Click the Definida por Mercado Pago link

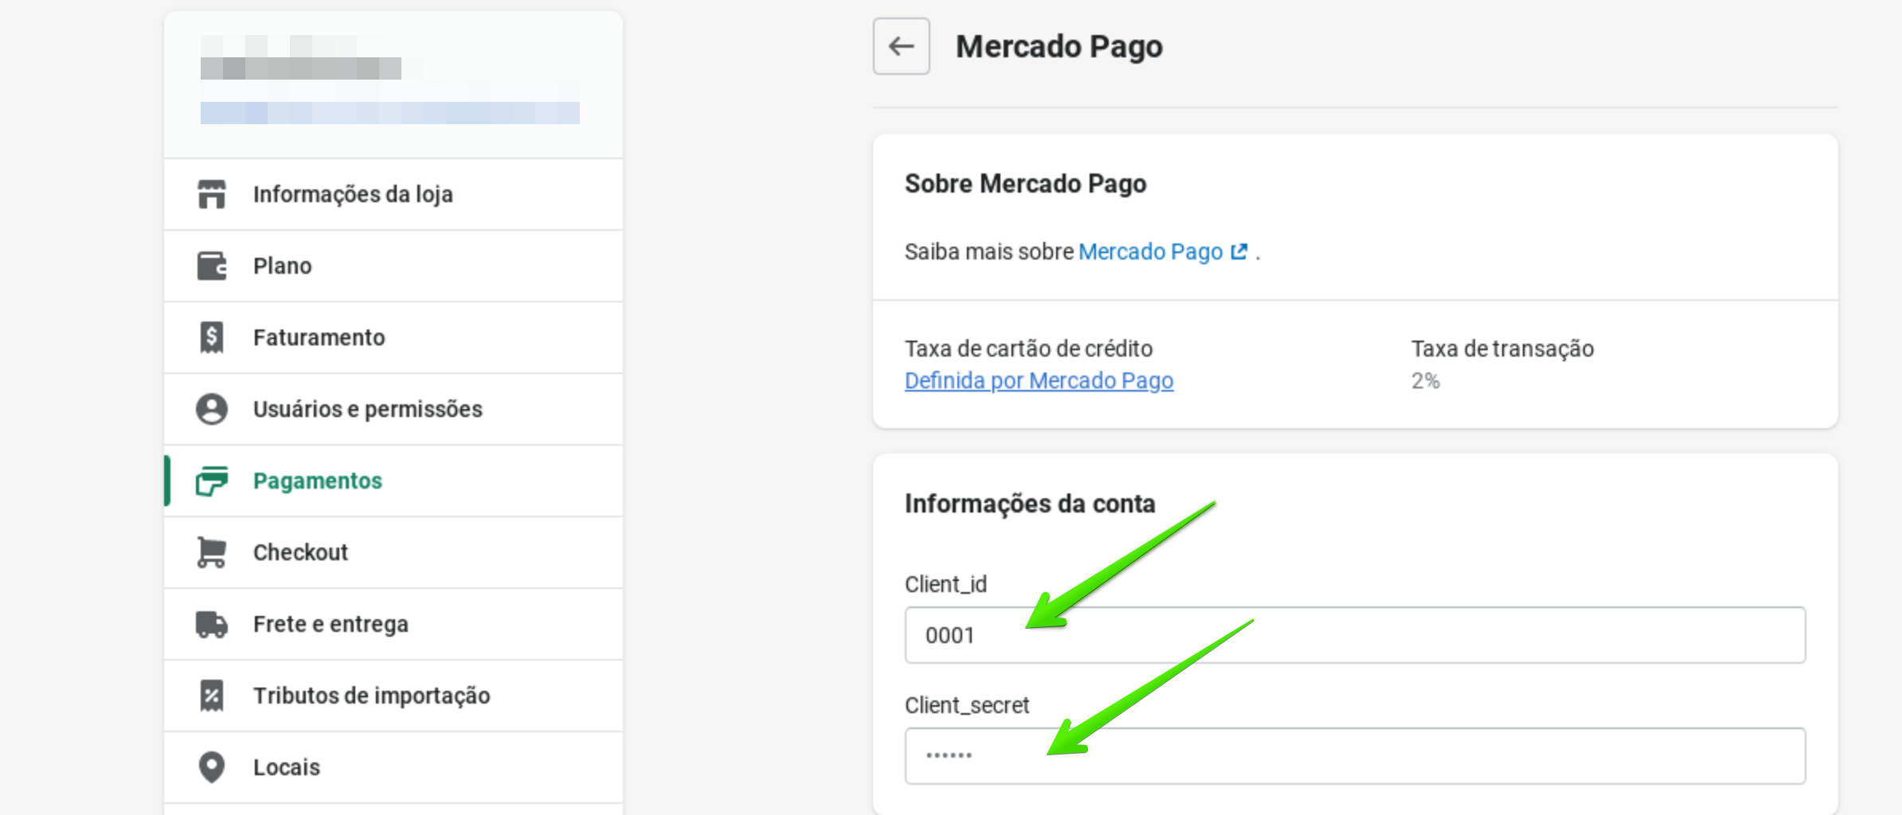coord(1039,380)
